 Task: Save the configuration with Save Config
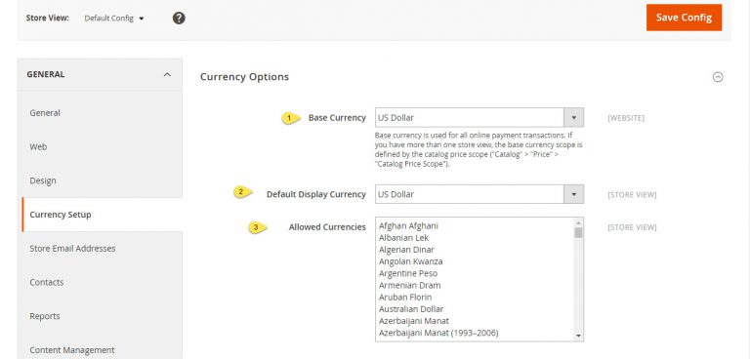tap(684, 18)
